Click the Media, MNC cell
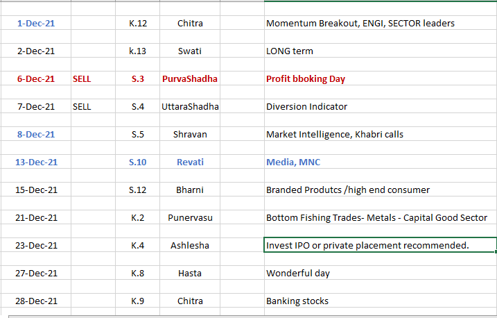The width and height of the screenshot is (497, 318). tap(381, 162)
